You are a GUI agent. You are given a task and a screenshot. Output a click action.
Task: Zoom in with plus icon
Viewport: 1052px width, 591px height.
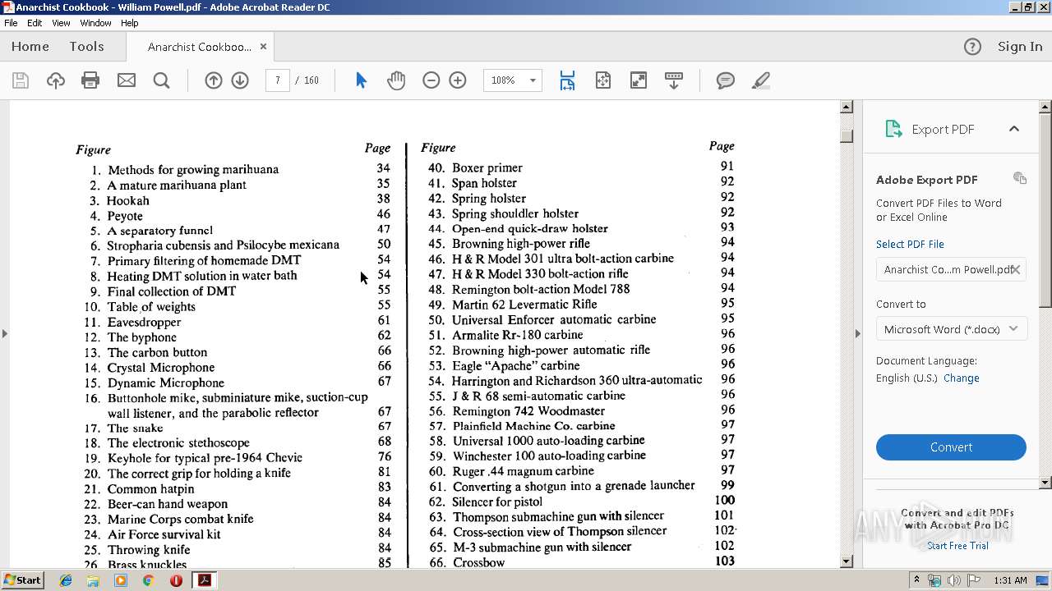(x=458, y=80)
